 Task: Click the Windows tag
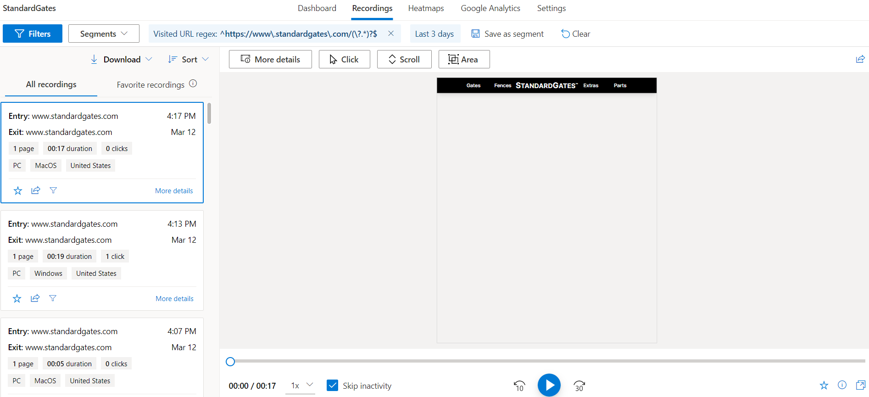(48, 274)
